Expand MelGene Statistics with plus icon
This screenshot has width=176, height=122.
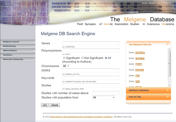(x=167, y=90)
